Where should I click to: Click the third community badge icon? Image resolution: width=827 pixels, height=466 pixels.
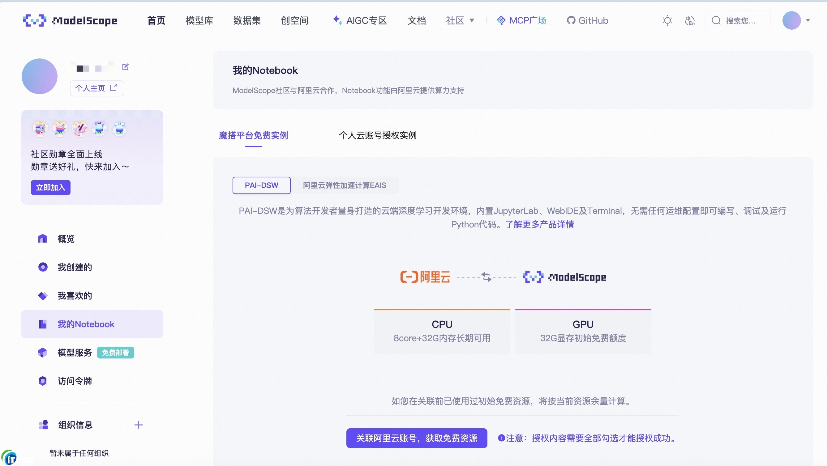coord(79,129)
